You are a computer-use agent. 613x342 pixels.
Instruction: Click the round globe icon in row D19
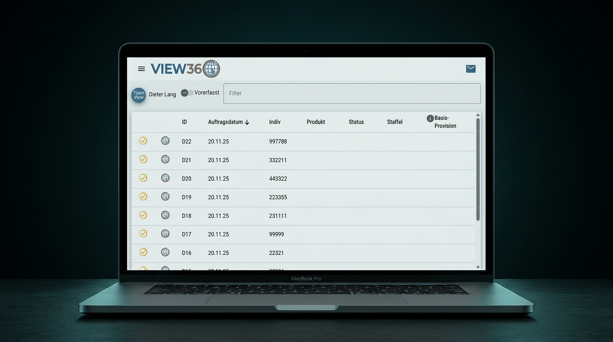pos(165,196)
